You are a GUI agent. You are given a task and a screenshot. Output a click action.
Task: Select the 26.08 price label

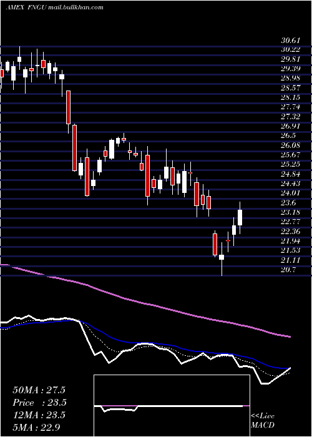(291, 145)
